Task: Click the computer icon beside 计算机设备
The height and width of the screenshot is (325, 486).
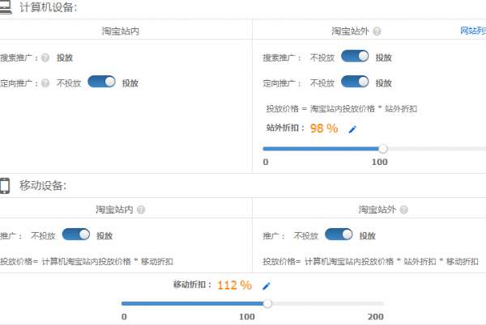Action: pyautogui.click(x=5, y=7)
